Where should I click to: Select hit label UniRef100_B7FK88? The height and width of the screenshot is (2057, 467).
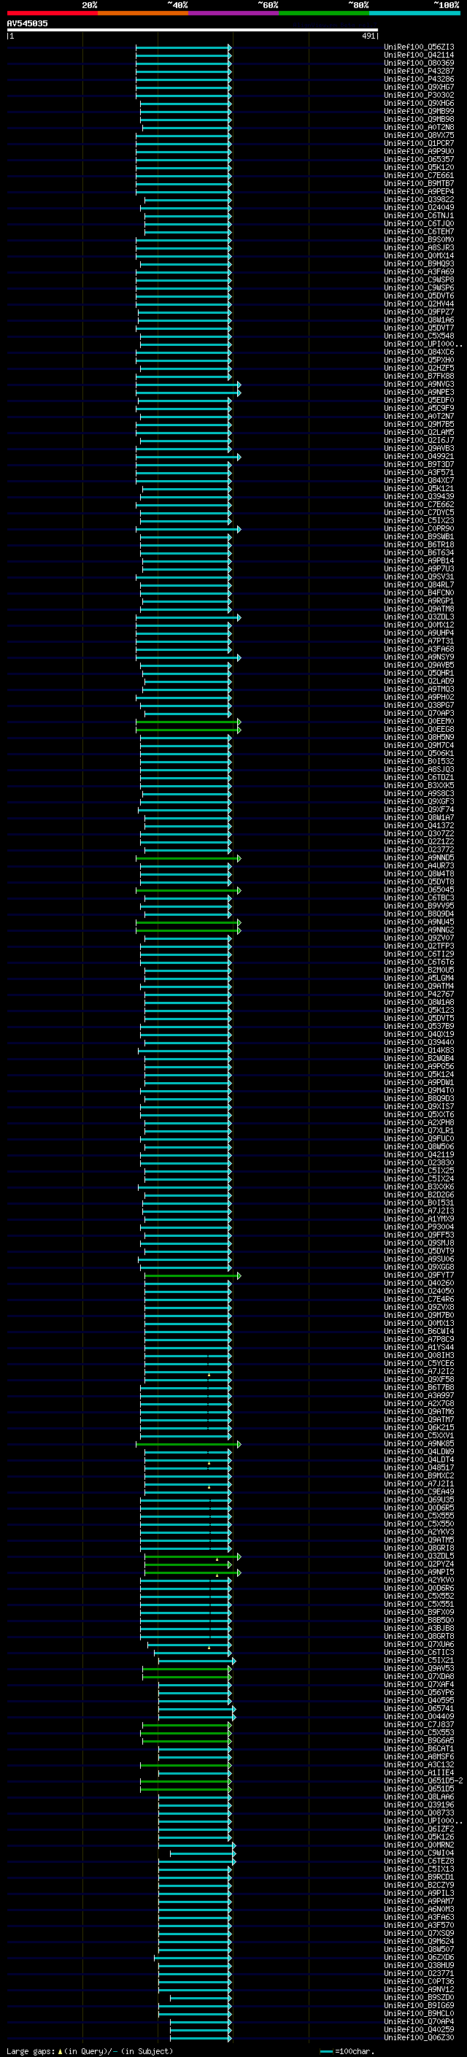[419, 376]
